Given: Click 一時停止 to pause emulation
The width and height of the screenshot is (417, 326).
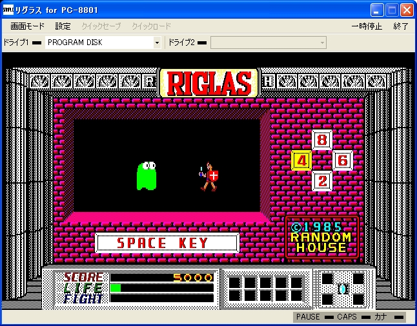Looking at the screenshot, I should click(x=367, y=26).
